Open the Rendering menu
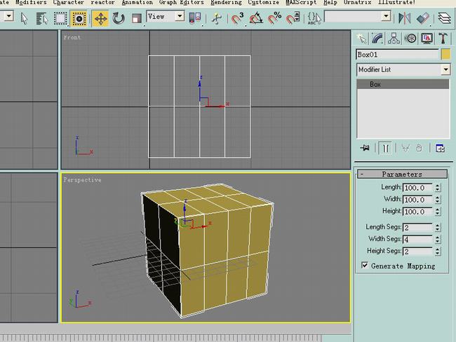Screen dimensions: 456x342 226,3
